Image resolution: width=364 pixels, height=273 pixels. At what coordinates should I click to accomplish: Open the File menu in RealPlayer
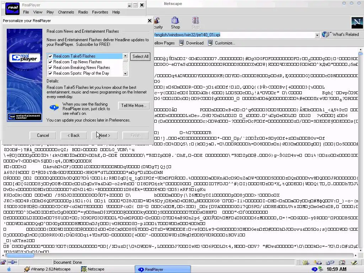(x=26, y=12)
